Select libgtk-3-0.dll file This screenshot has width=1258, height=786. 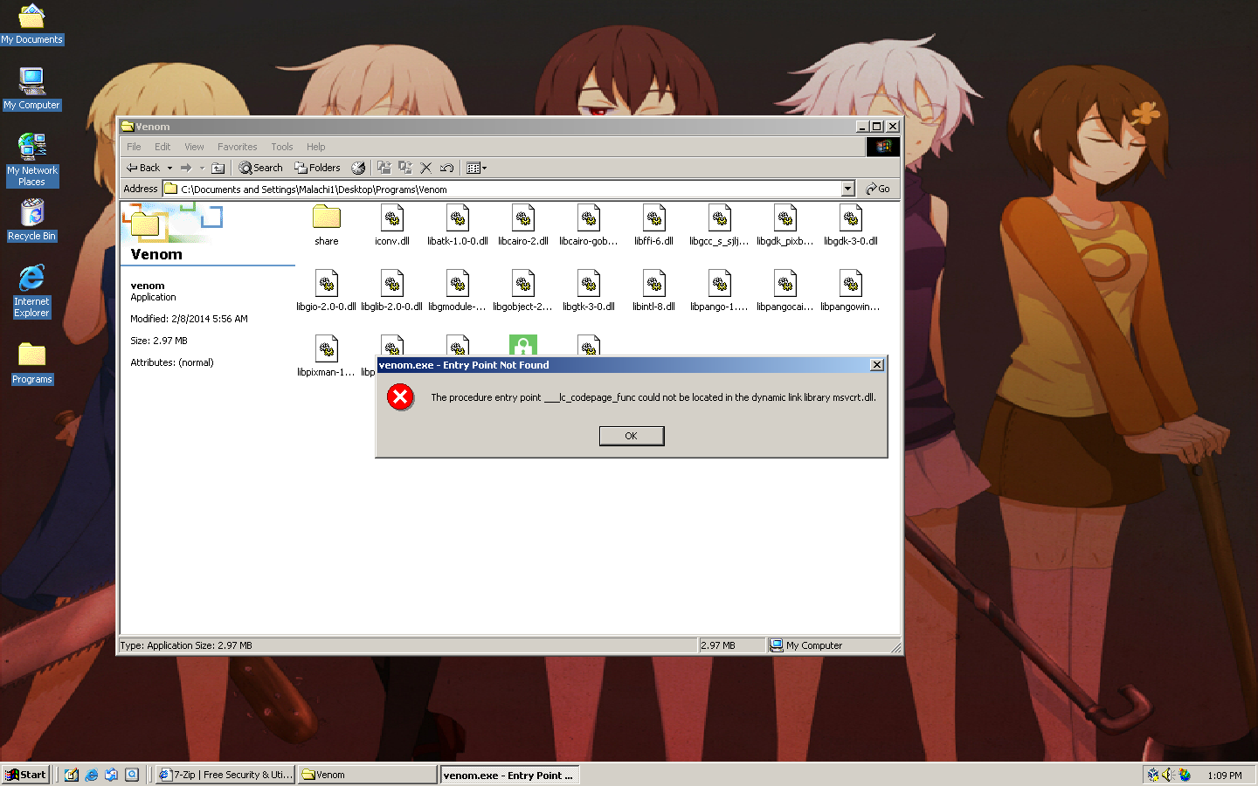tap(589, 291)
